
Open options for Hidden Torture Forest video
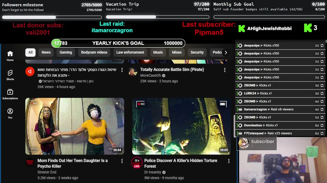pyautogui.click(x=229, y=161)
